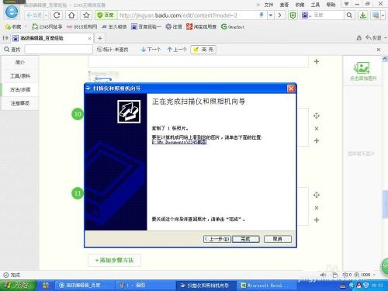Click the page zoom 100% dropdown in status bar
Viewport: 388px width, 291px height.
pyautogui.click(x=365, y=275)
